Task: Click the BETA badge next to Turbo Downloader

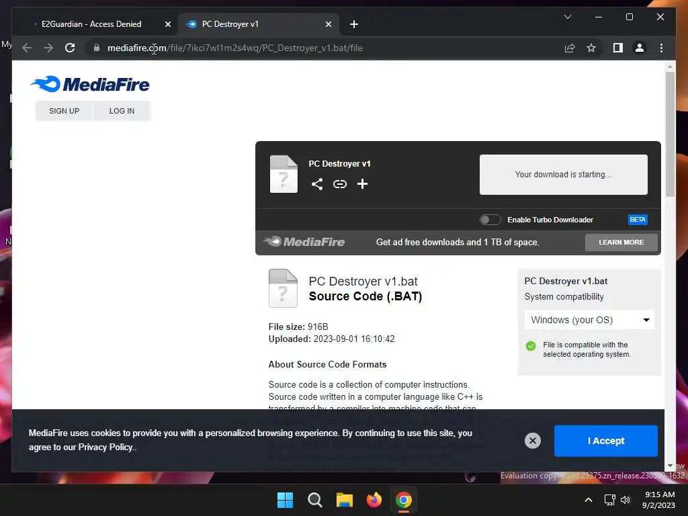Action: pos(638,220)
